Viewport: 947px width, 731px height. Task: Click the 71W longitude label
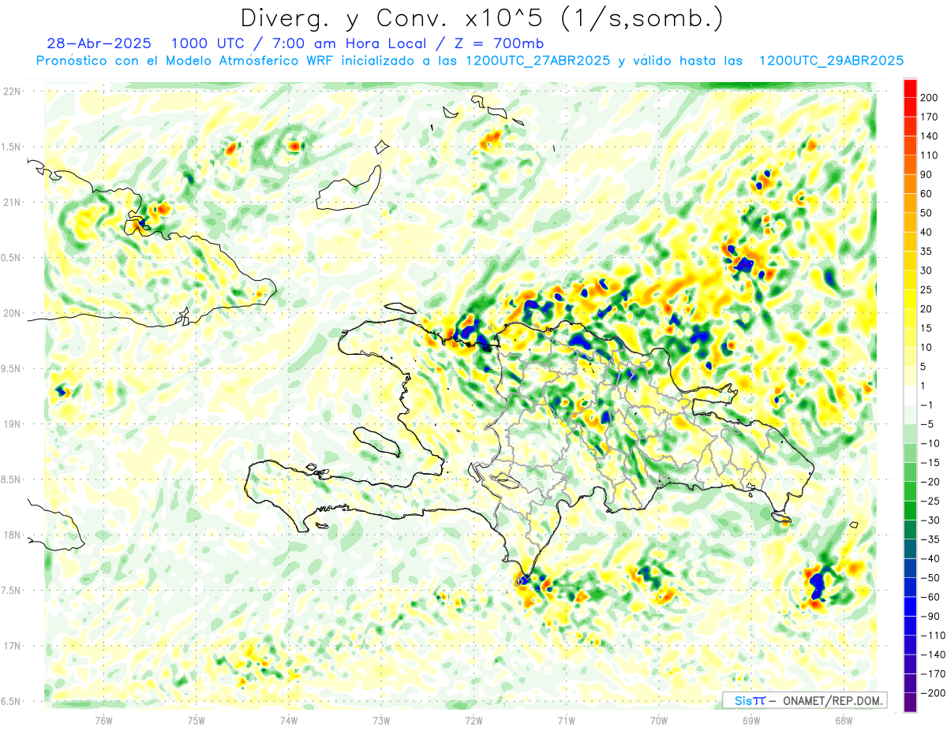pyautogui.click(x=566, y=720)
